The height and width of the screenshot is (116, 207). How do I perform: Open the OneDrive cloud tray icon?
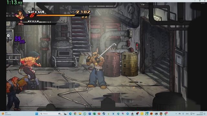coord(180,114)
